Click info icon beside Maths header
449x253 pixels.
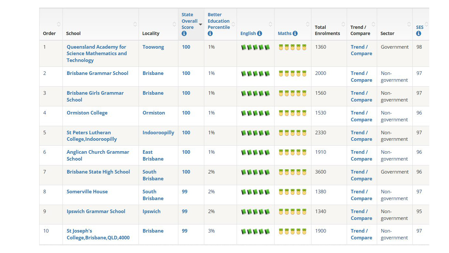(x=295, y=33)
